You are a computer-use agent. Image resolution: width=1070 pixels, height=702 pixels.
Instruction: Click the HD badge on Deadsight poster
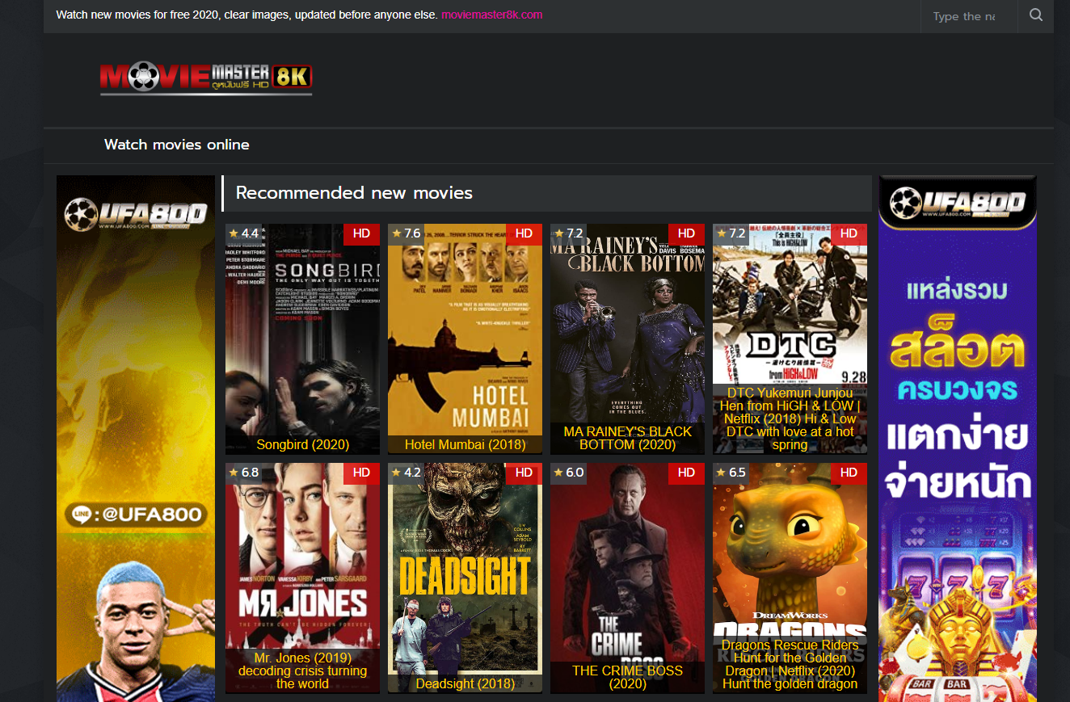click(524, 473)
